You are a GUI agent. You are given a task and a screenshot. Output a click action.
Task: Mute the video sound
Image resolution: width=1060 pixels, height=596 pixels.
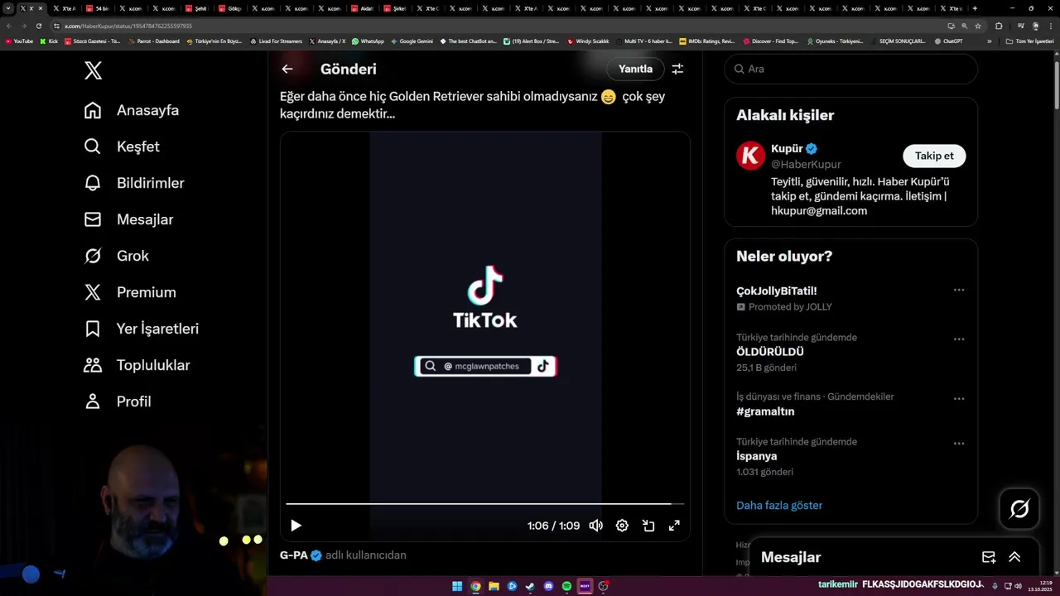595,526
